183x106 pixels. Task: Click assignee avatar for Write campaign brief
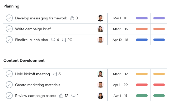pos(100,29)
